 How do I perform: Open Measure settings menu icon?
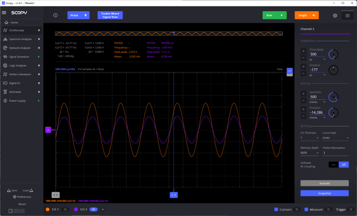coord(328,209)
